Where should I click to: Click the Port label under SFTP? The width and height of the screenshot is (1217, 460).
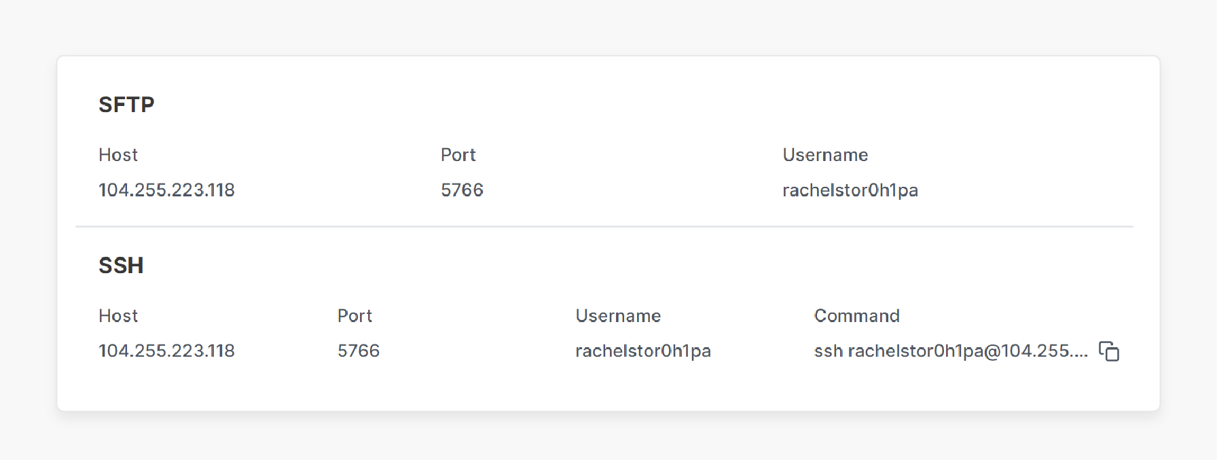[x=458, y=155]
